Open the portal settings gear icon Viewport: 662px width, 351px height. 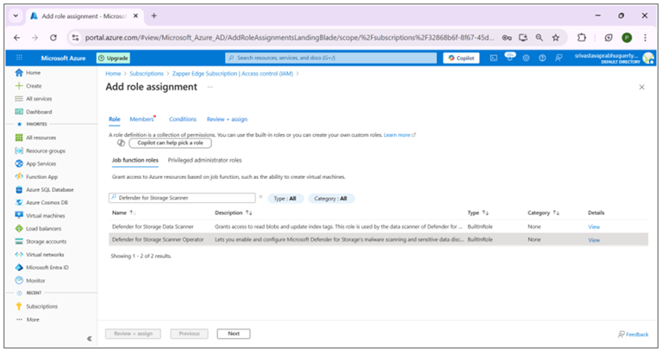pyautogui.click(x=526, y=58)
